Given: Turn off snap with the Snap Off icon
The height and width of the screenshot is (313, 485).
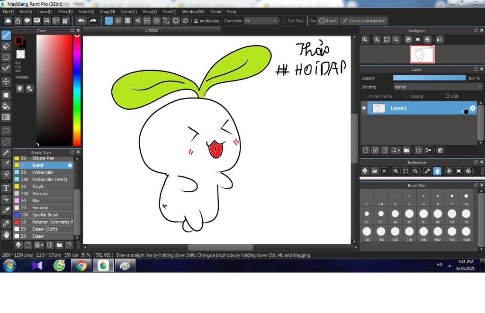Looking at the screenshot, I should pyautogui.click(x=108, y=21).
